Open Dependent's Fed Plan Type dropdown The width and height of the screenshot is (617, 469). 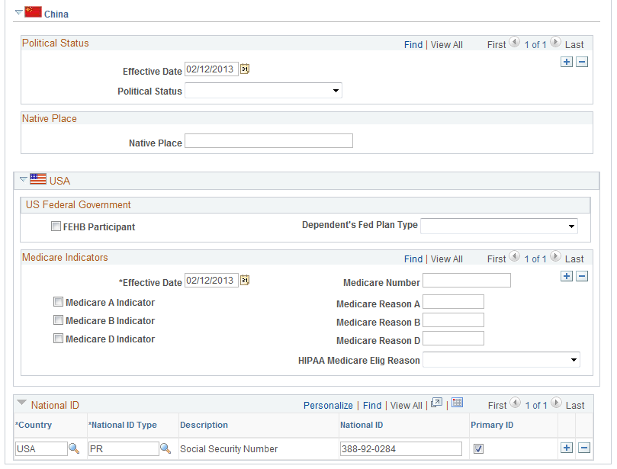pyautogui.click(x=499, y=226)
